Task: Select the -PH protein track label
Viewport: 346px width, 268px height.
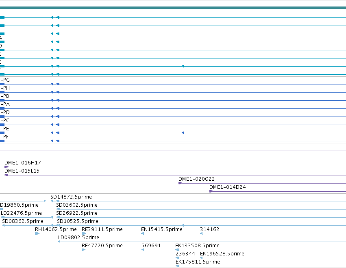Action: [5, 88]
